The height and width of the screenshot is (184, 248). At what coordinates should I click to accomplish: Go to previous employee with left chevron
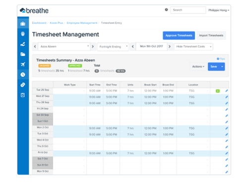[x=35, y=46]
